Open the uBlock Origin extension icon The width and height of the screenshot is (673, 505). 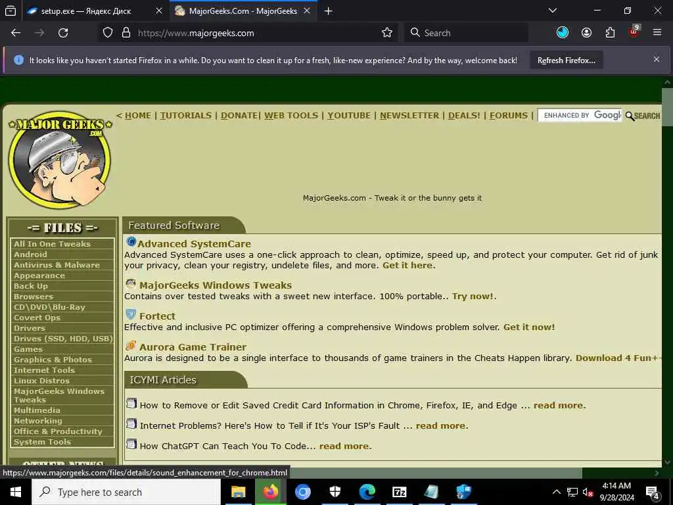(634, 32)
